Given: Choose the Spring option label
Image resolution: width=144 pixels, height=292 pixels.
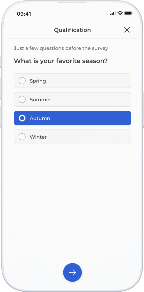Looking at the screenshot, I should [x=38, y=81].
